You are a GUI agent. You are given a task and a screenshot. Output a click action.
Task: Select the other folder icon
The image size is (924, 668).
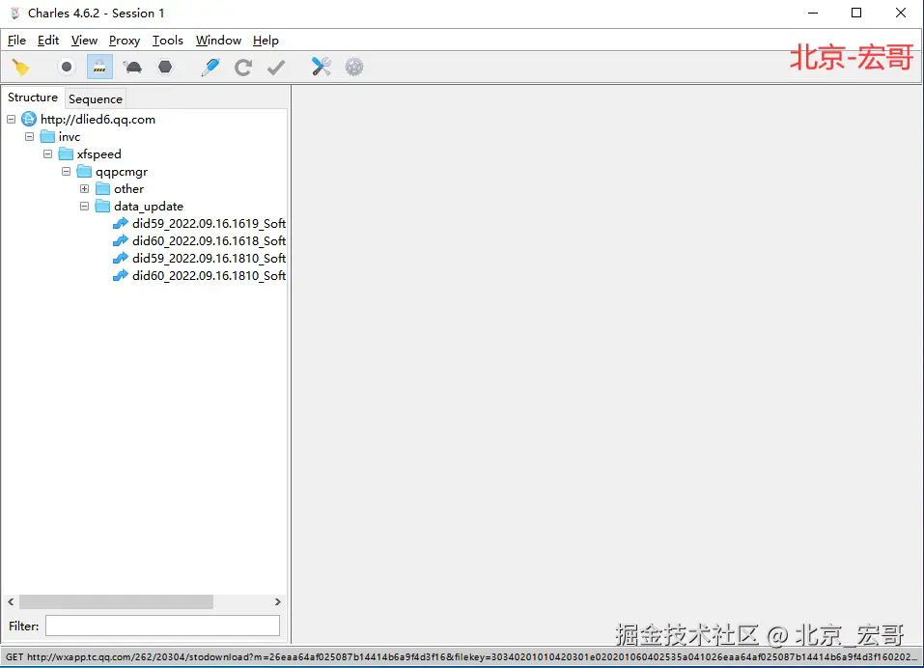(102, 189)
